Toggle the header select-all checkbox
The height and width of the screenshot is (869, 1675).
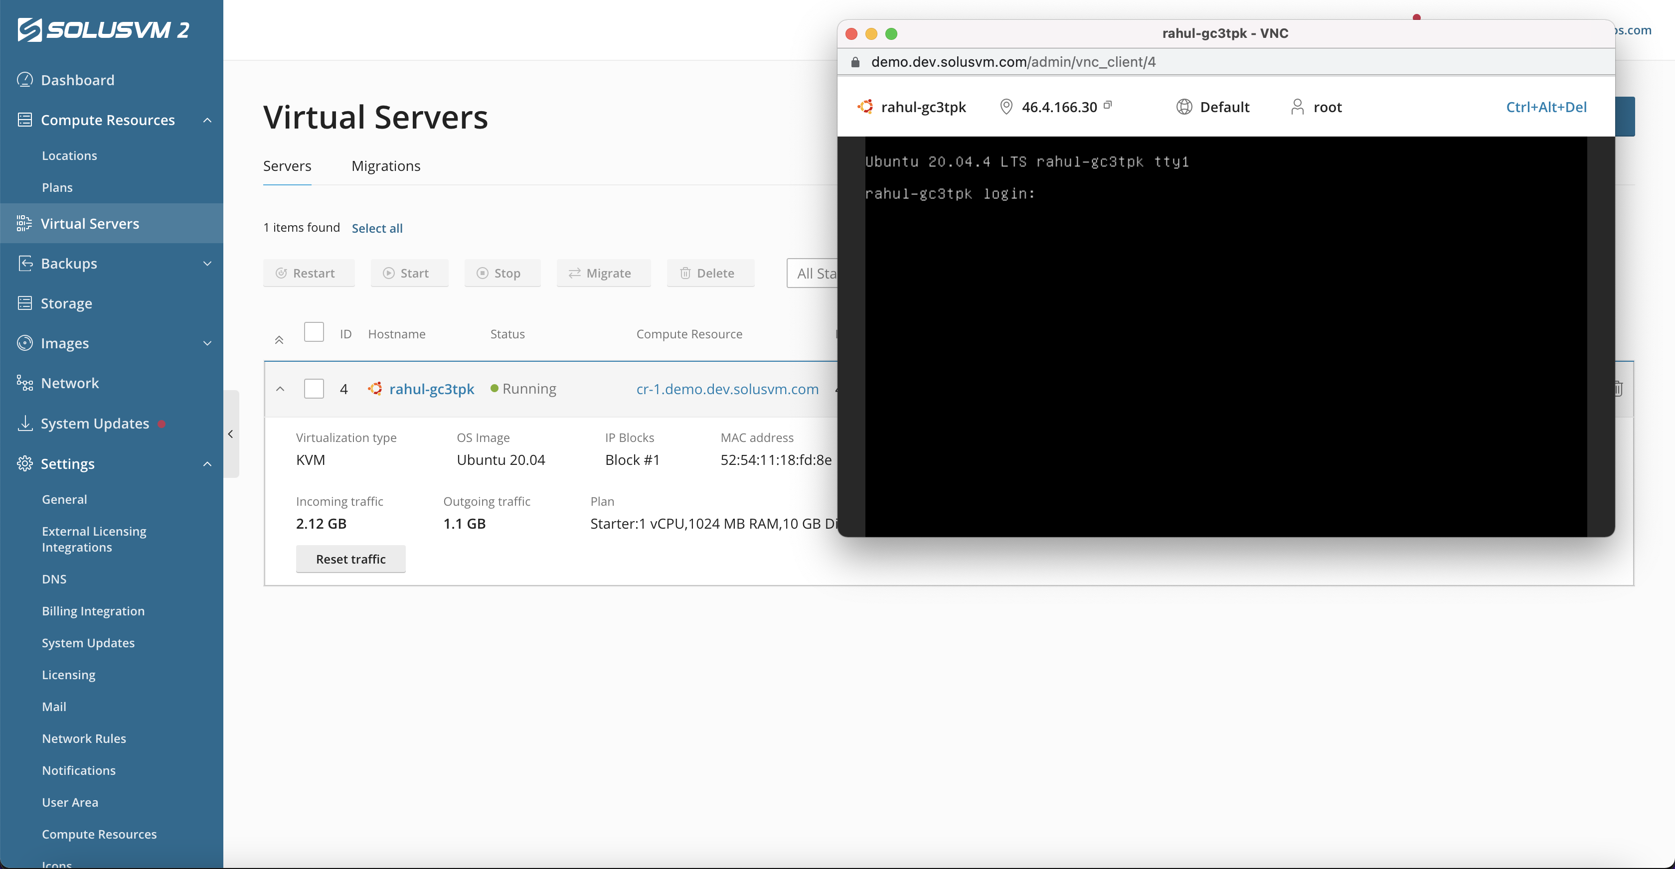click(314, 333)
